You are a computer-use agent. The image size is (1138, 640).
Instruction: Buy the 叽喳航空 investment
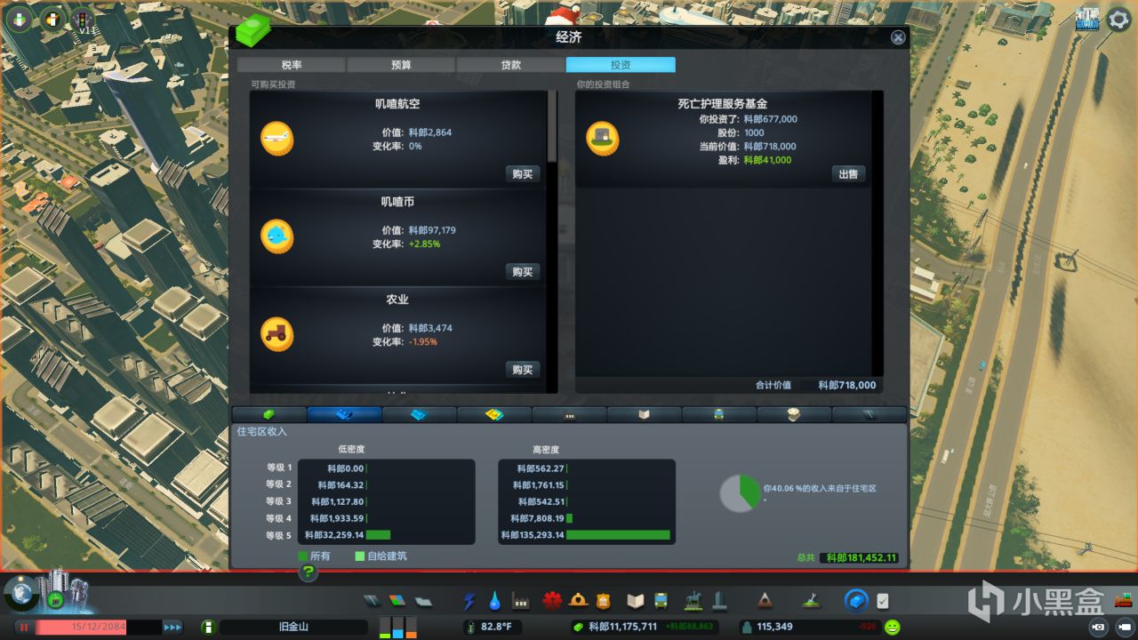[x=523, y=174]
